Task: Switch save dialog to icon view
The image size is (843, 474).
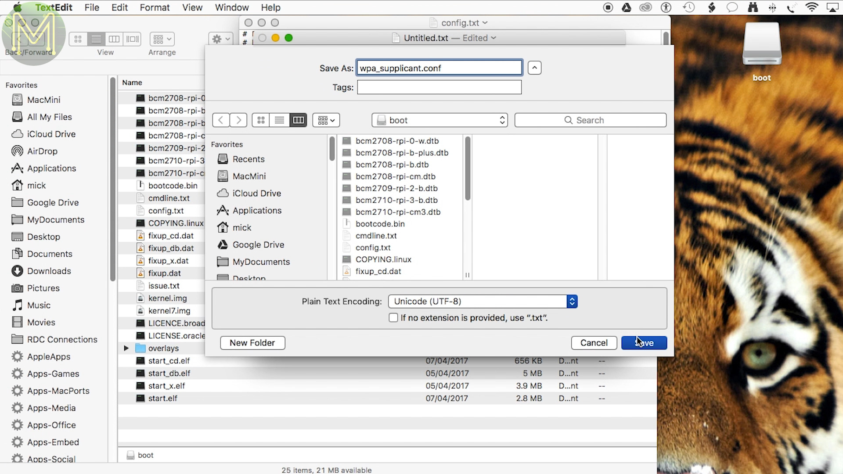Action: pyautogui.click(x=261, y=120)
